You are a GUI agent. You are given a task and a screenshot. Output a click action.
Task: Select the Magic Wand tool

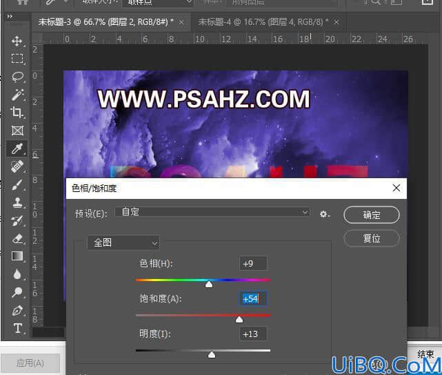tap(17, 95)
